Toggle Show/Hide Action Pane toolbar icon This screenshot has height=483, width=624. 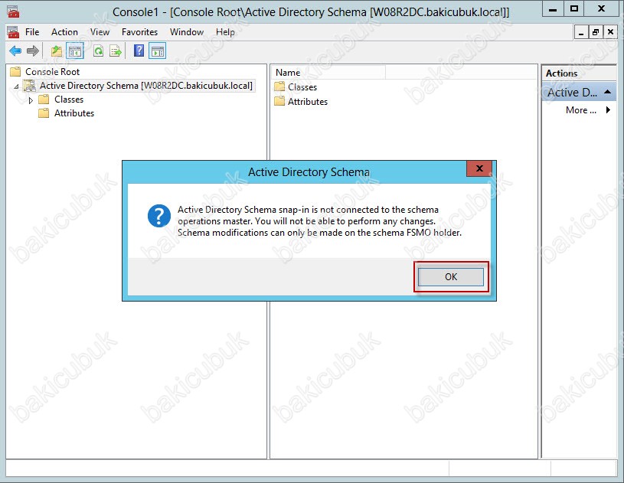(158, 51)
